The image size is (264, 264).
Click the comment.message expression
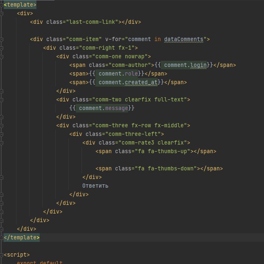[104, 108]
